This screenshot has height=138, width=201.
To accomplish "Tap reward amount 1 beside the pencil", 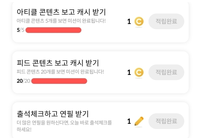I will 129,121.
